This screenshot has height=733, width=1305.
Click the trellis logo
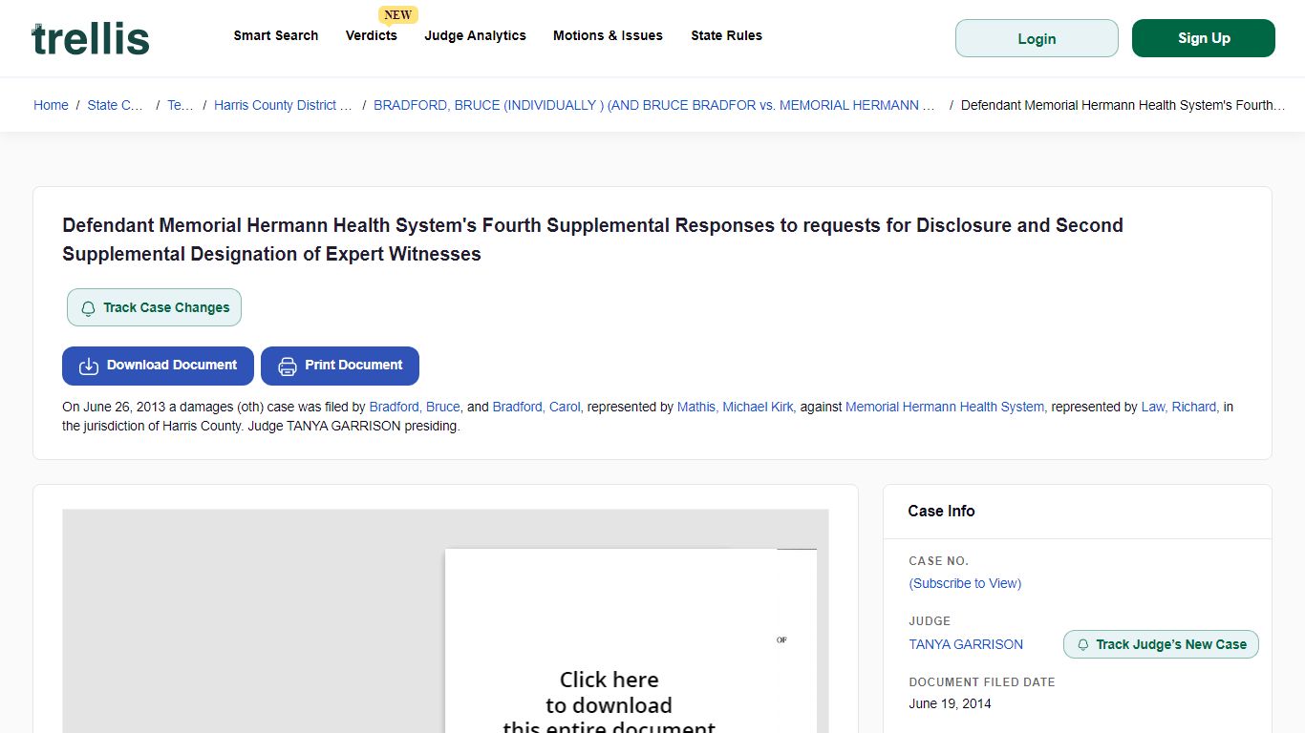click(x=91, y=38)
